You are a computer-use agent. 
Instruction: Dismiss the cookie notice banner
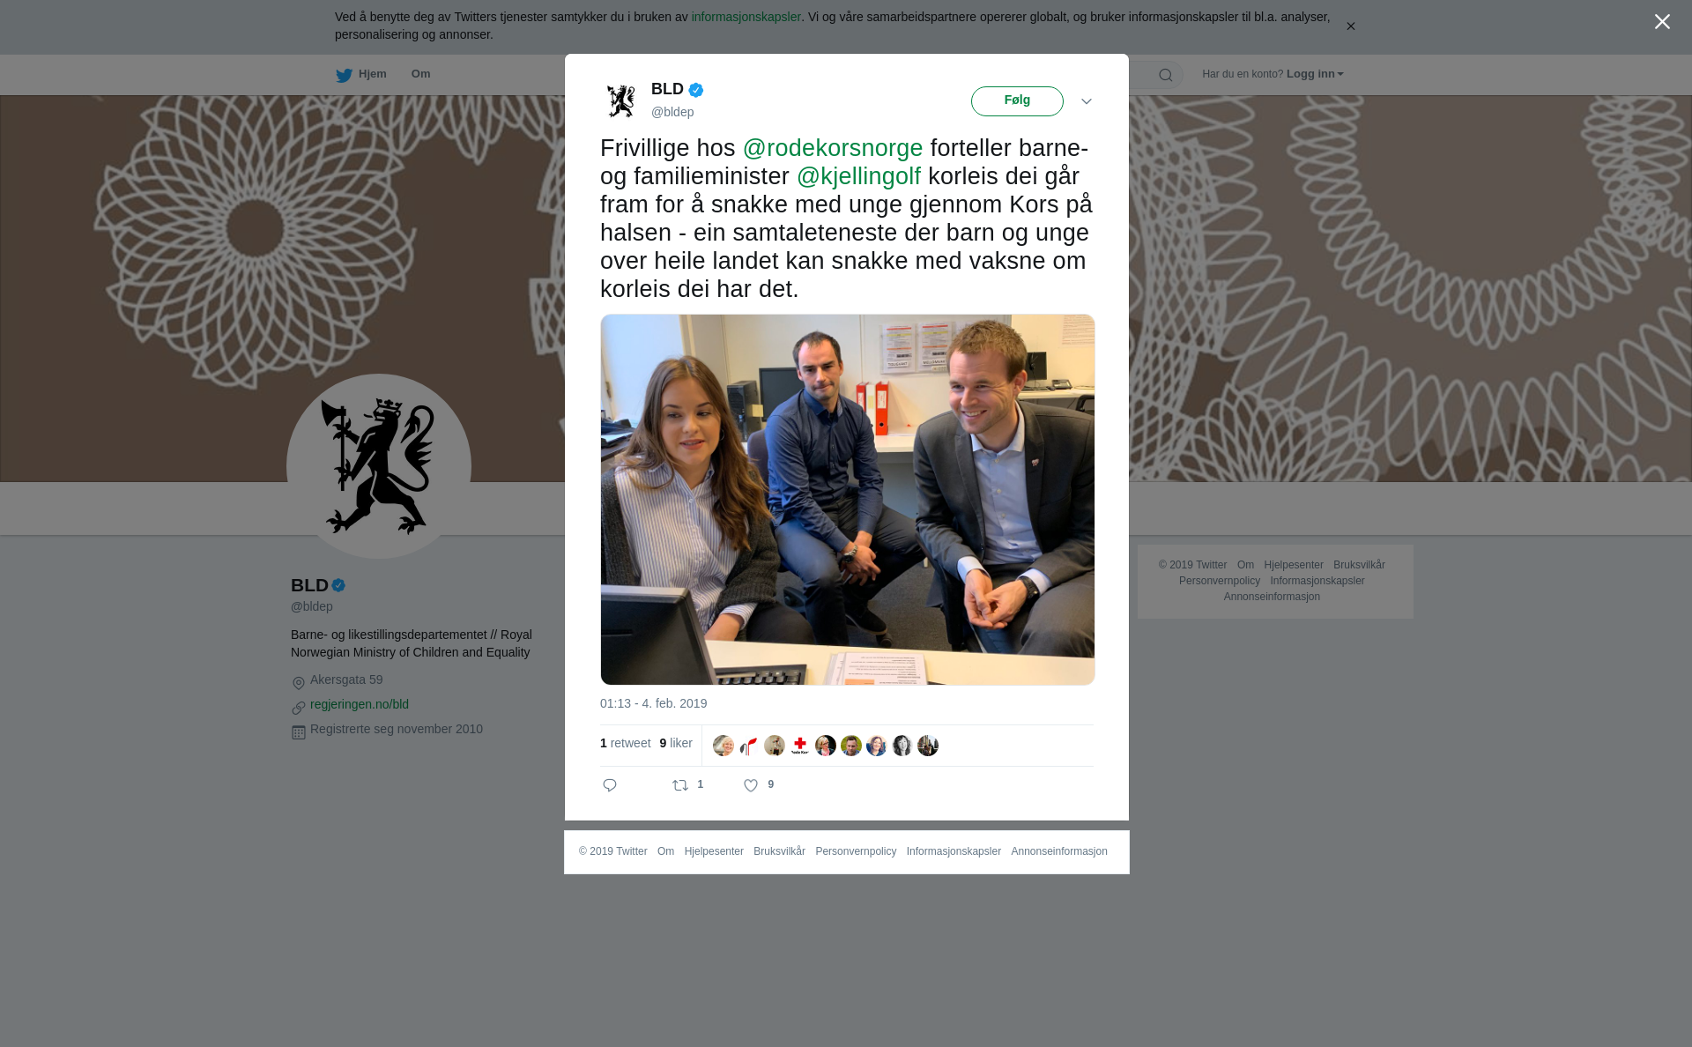coord(1350,26)
